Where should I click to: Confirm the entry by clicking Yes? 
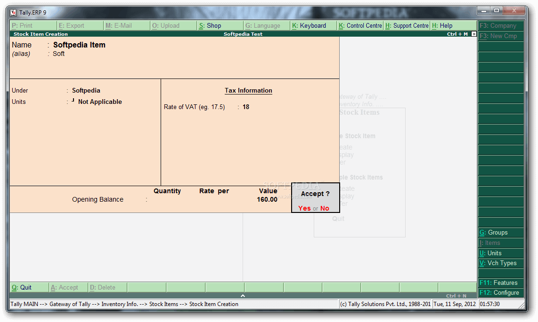[304, 208]
